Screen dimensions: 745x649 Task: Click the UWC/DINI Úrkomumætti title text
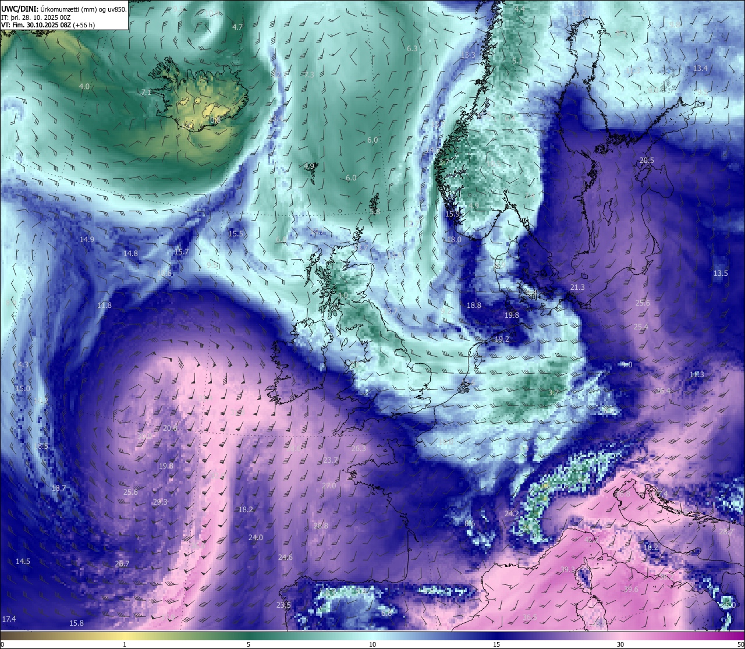coord(64,9)
